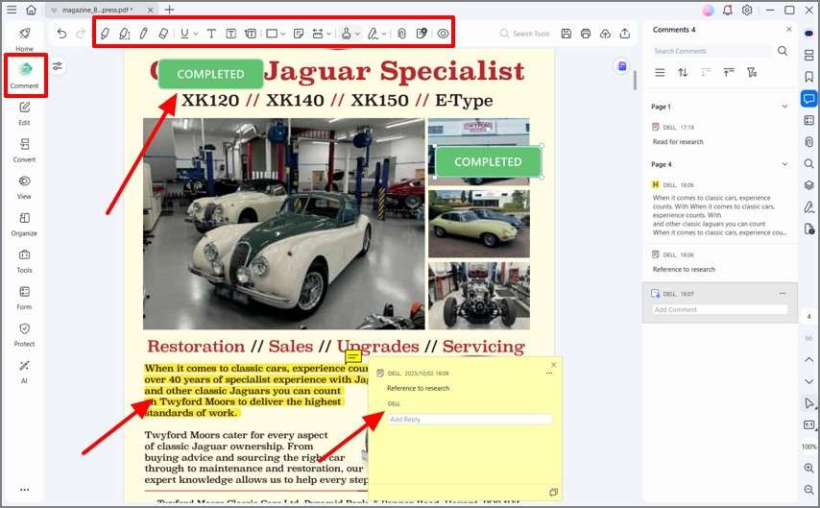Toggle the comments panel icon in right bar

click(x=808, y=98)
